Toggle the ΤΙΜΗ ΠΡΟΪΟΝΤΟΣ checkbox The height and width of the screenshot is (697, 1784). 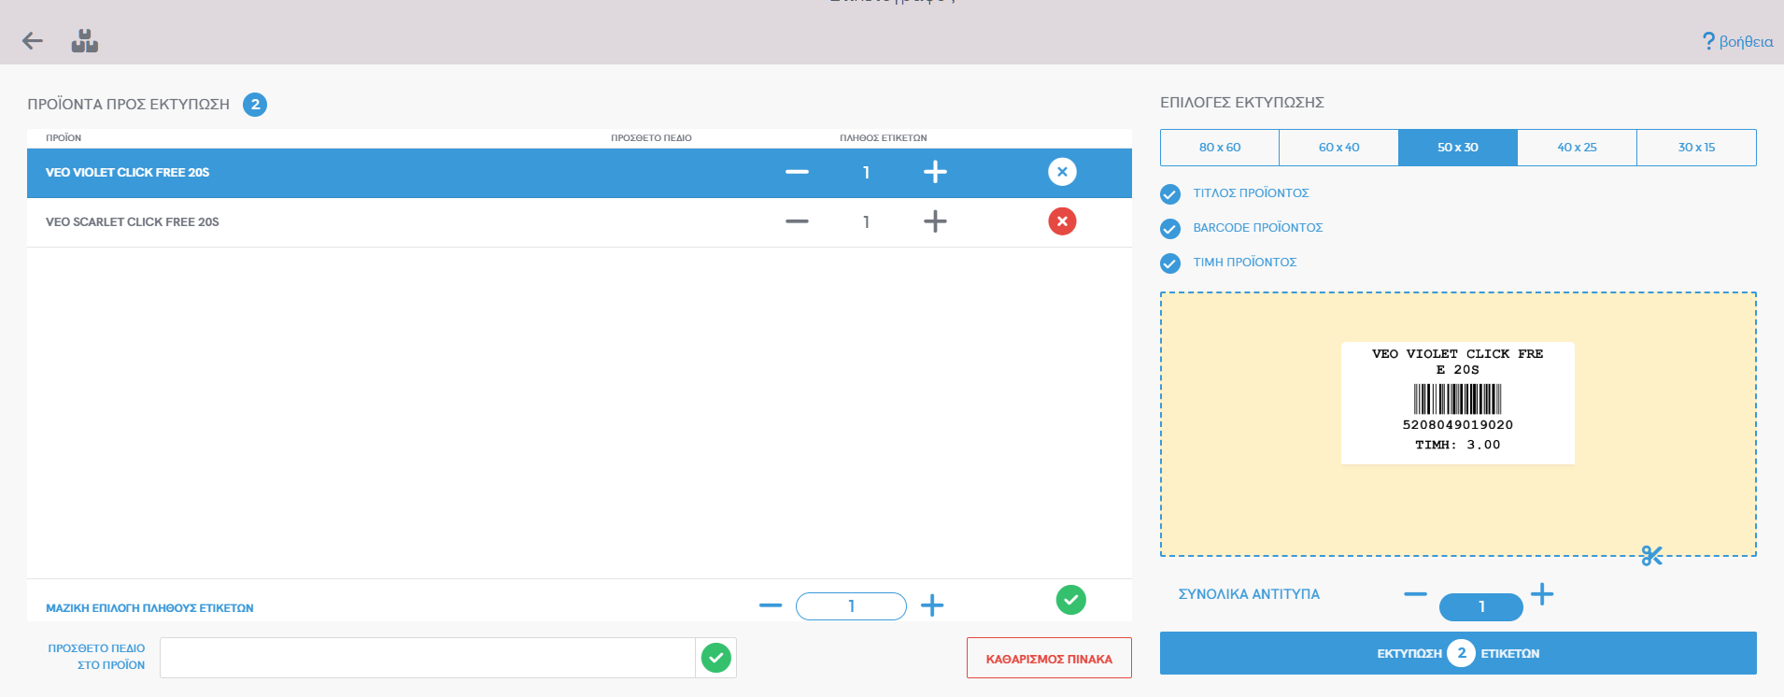[x=1170, y=263]
